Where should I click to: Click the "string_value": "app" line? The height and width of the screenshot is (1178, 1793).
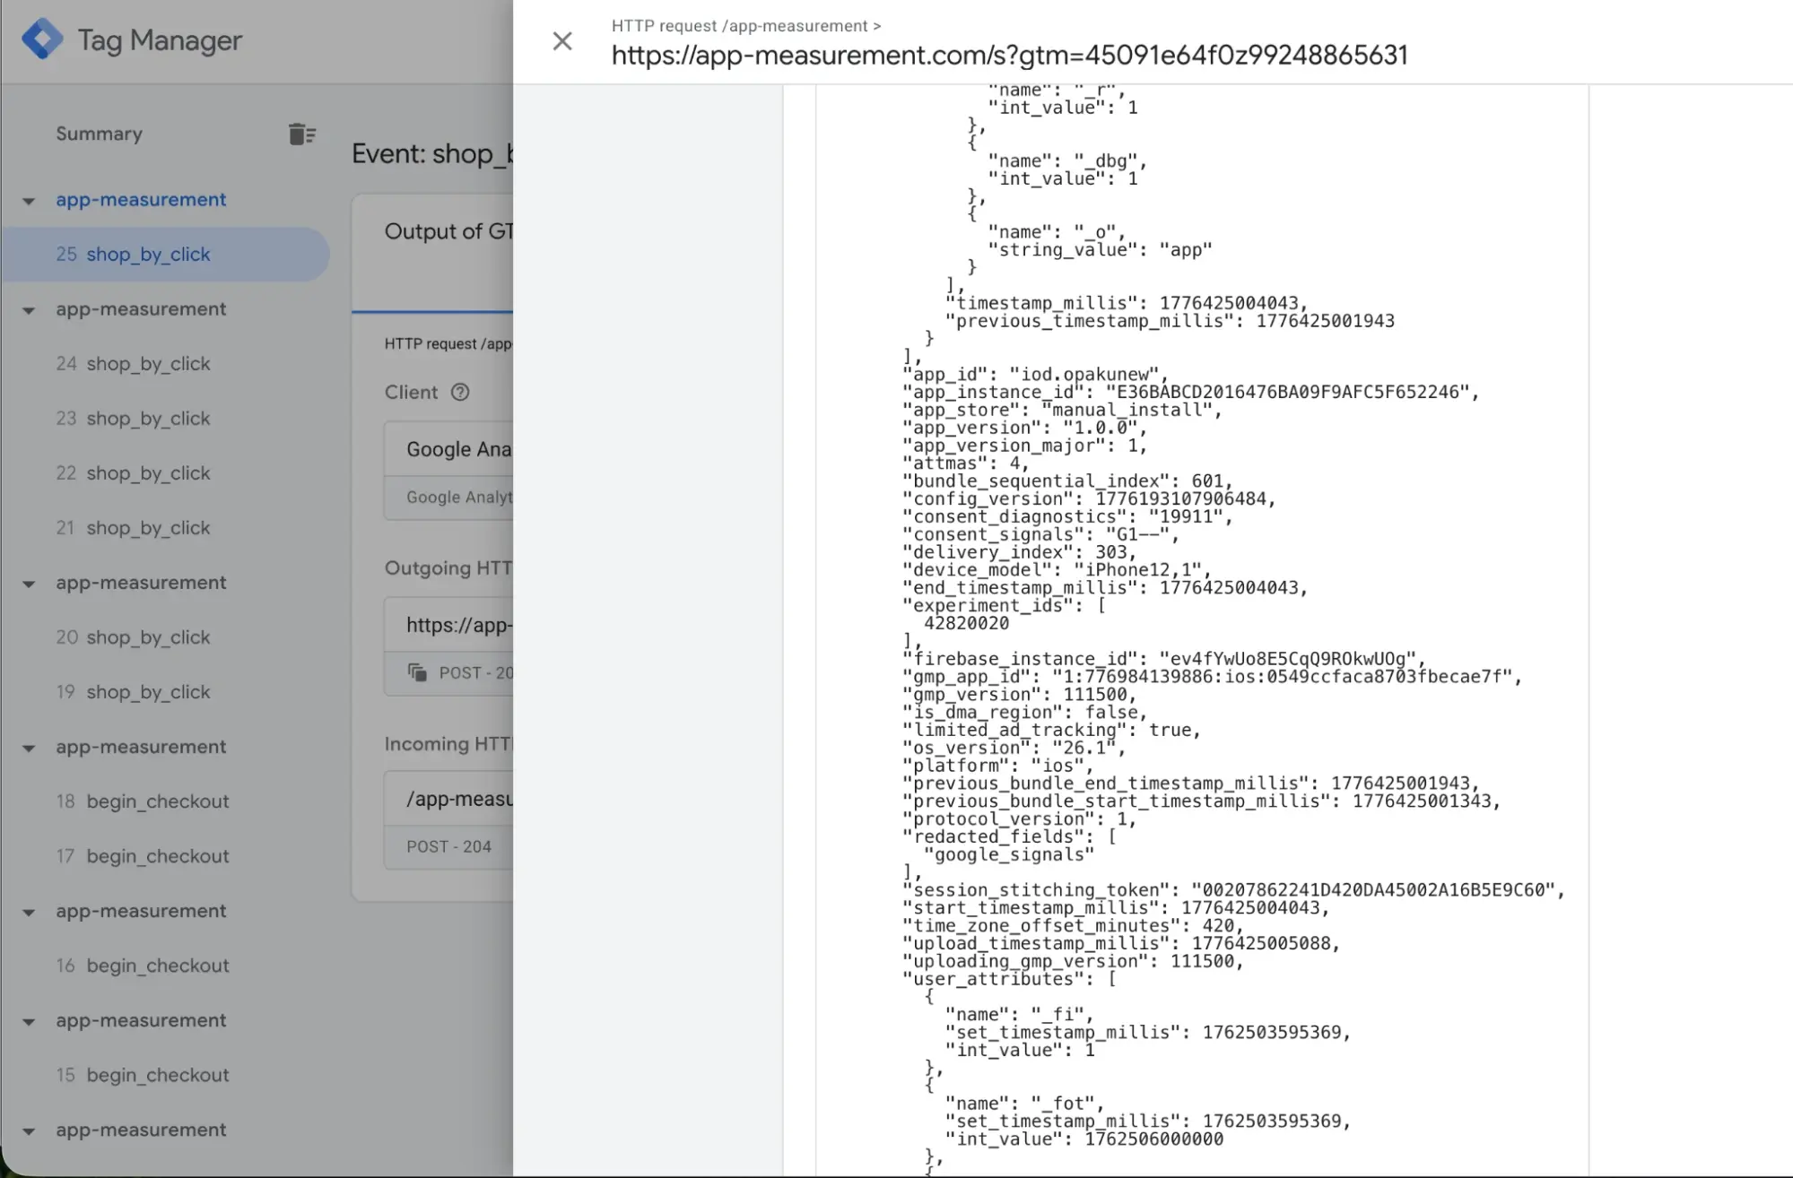(1100, 249)
